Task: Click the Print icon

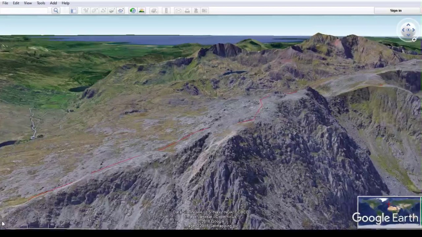Action: point(187,11)
